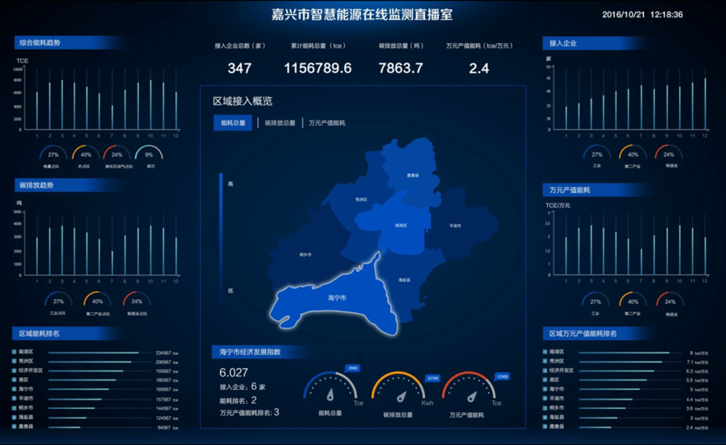Image resolution: width=726 pixels, height=445 pixels.
Task: Click the 12900 value bubble
Action: (x=503, y=377)
